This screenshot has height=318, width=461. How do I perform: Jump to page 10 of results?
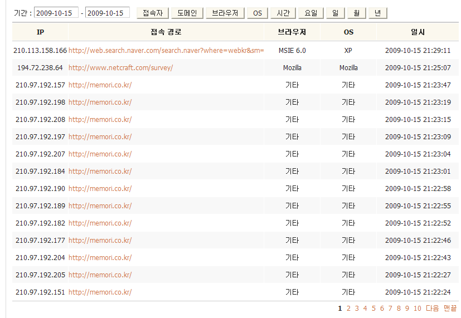coord(417,308)
